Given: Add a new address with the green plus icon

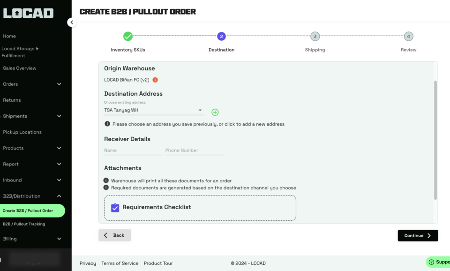Looking at the screenshot, I should tap(215, 112).
